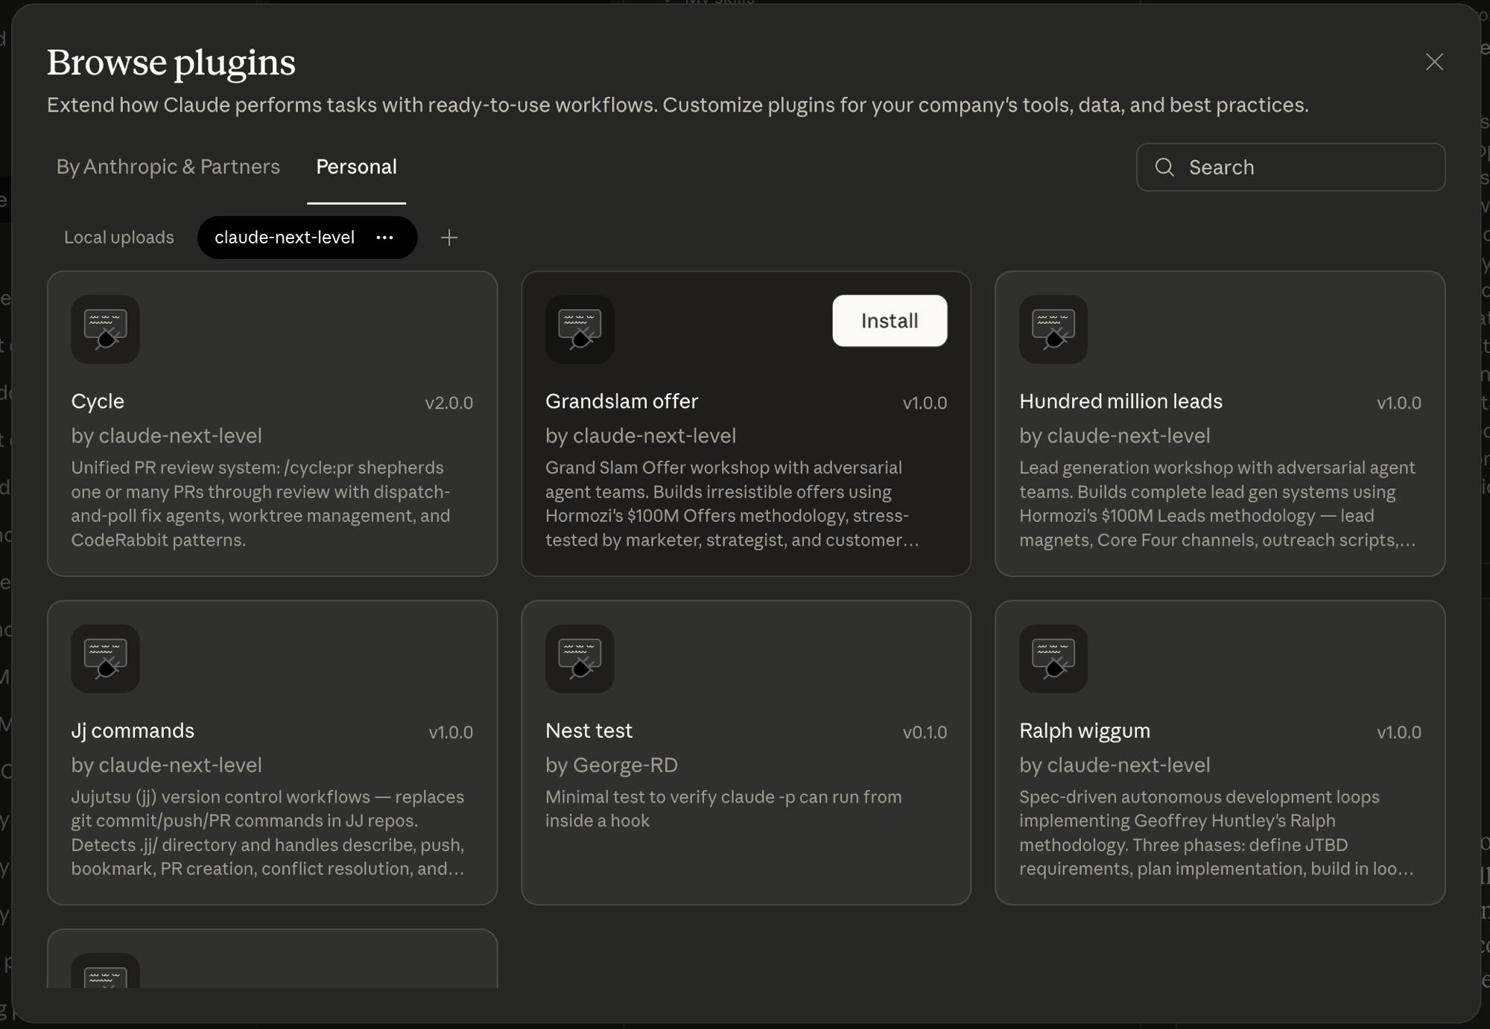Viewport: 1490px width, 1029px height.
Task: Click the Cycle plugin icon
Action: (105, 329)
